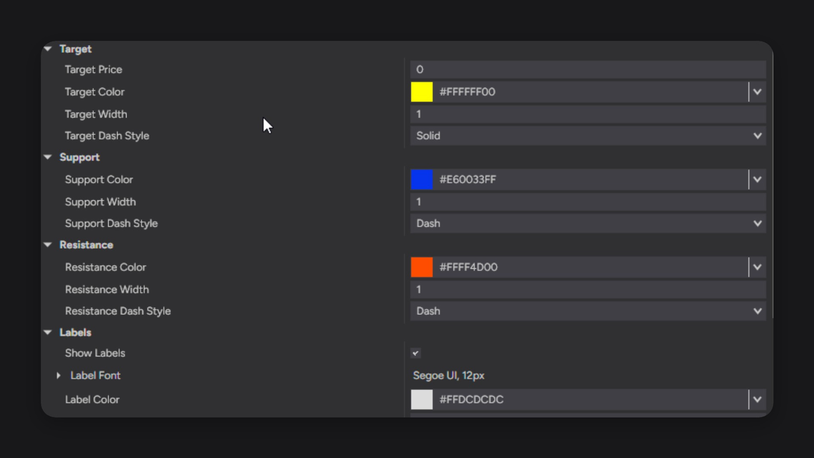Screen dimensions: 814x458
Task: Open the Resistance Dash Style dropdown
Action: [588, 311]
